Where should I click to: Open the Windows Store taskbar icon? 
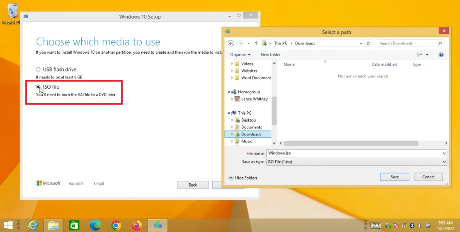tap(74, 226)
